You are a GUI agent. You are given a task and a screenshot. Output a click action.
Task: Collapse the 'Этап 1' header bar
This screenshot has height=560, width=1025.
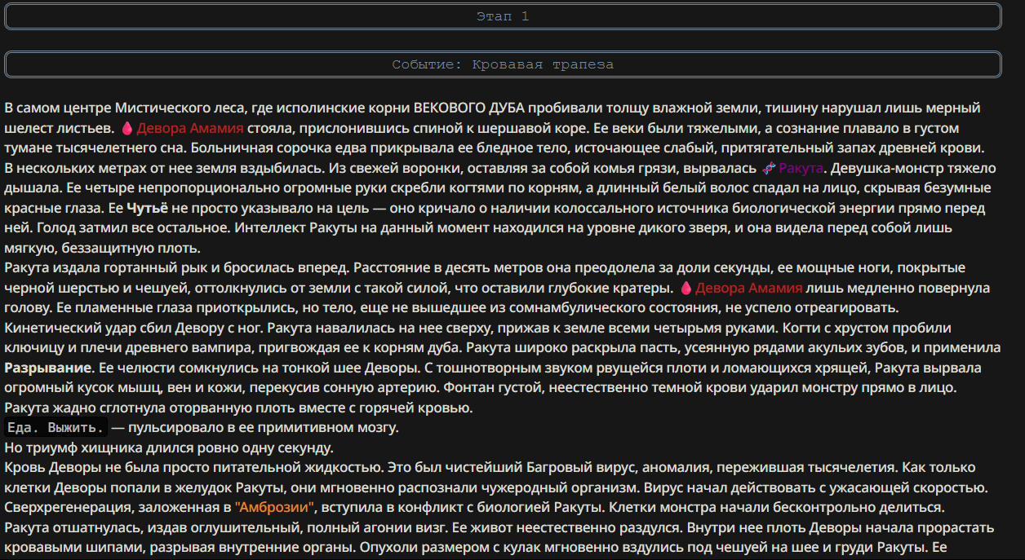click(503, 16)
